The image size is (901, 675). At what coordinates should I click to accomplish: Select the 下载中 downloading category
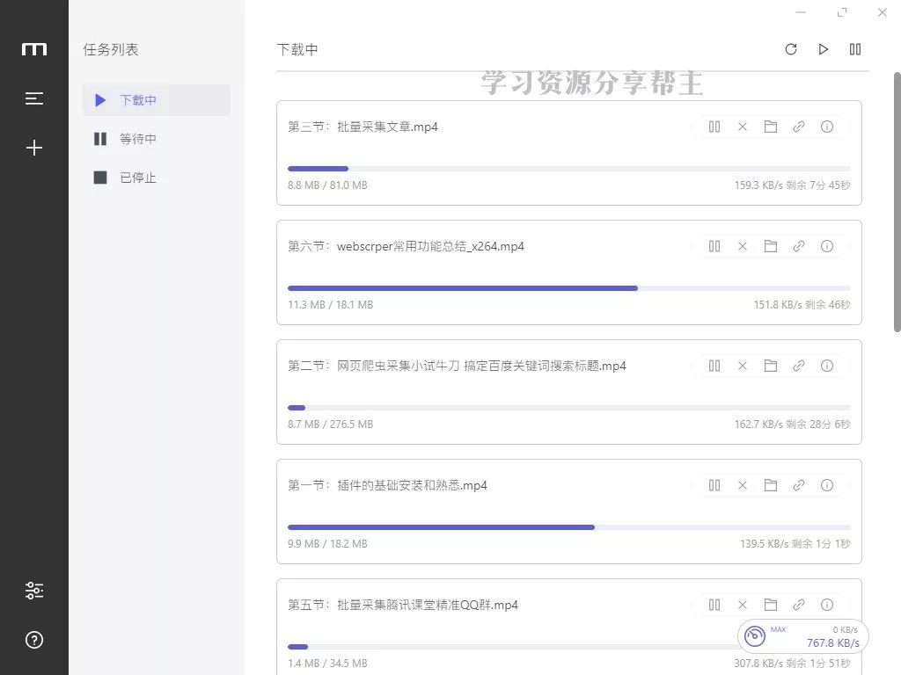(x=138, y=99)
